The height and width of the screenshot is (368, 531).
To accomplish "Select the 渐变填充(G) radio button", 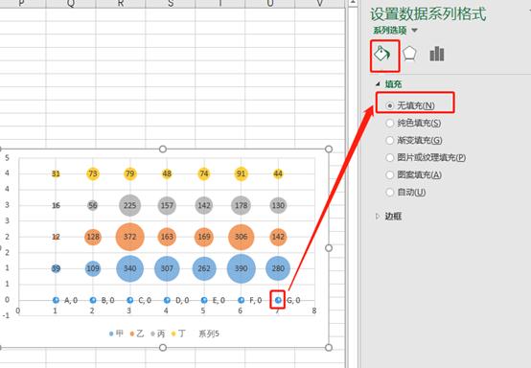I will click(x=389, y=140).
